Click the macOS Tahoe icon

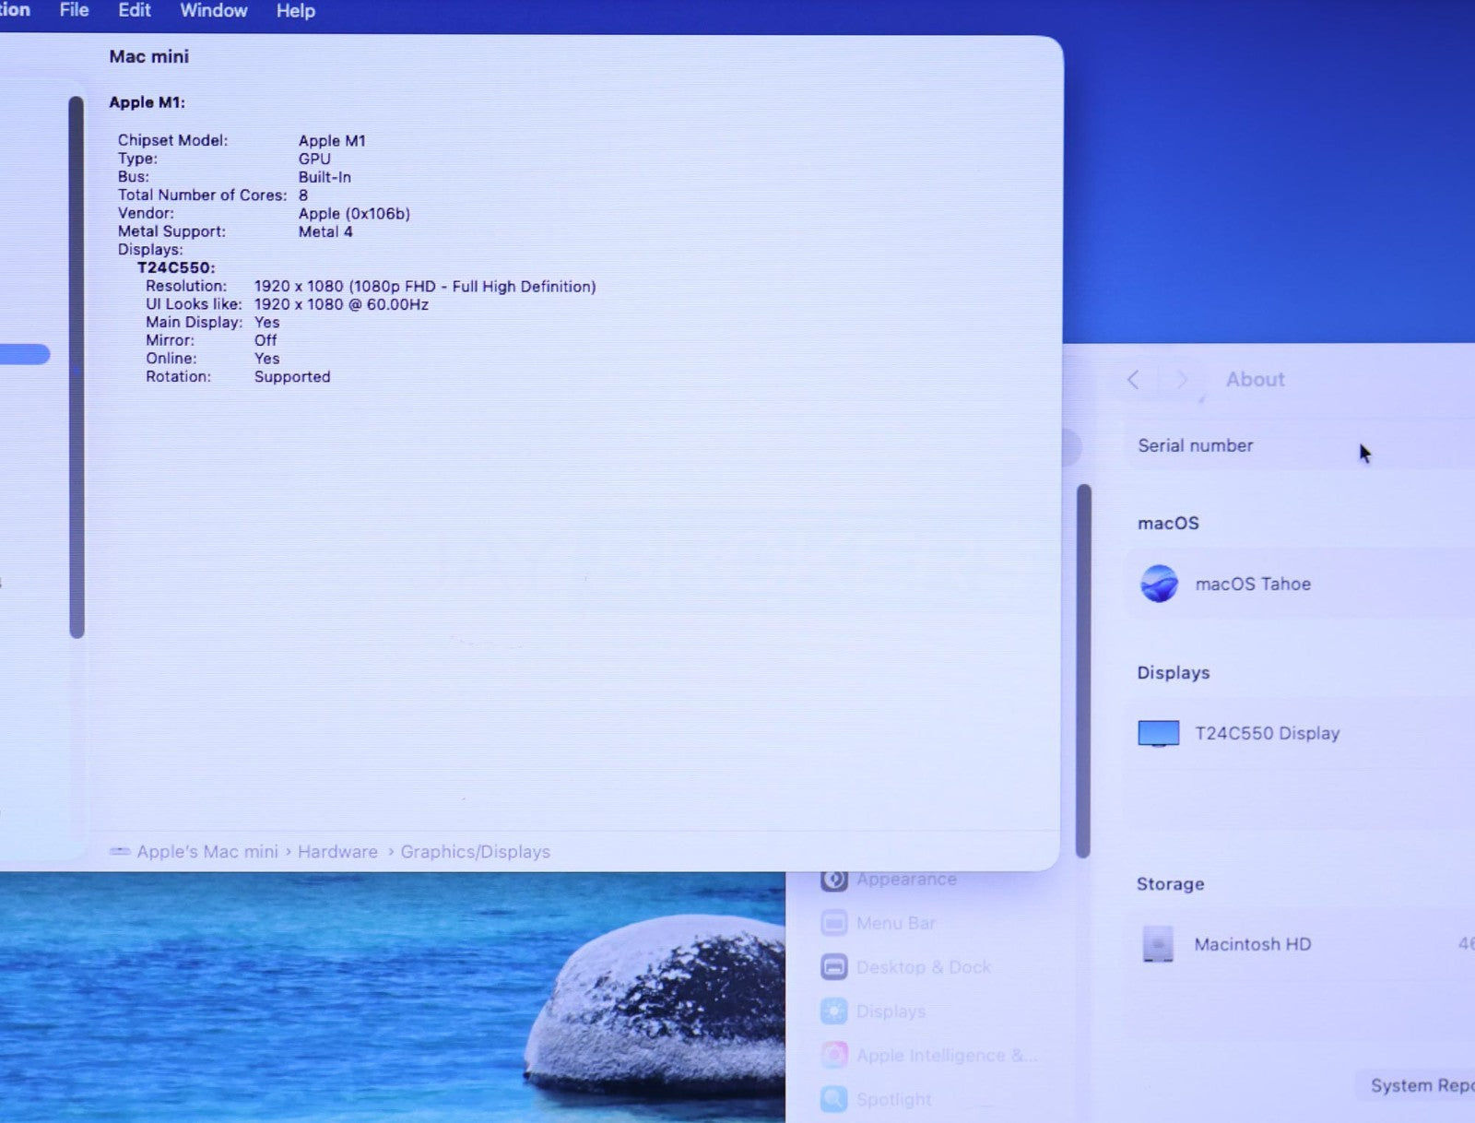coord(1159,584)
